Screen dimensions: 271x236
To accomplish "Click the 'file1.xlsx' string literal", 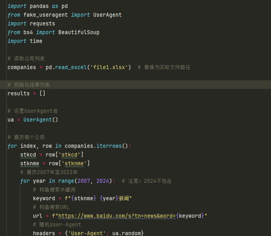I will tap(109, 67).
